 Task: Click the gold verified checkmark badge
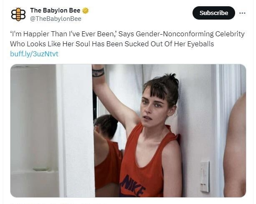click(x=85, y=10)
